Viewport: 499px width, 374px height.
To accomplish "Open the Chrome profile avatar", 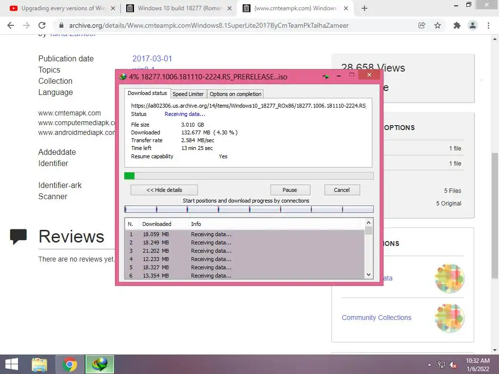I will coord(473,25).
